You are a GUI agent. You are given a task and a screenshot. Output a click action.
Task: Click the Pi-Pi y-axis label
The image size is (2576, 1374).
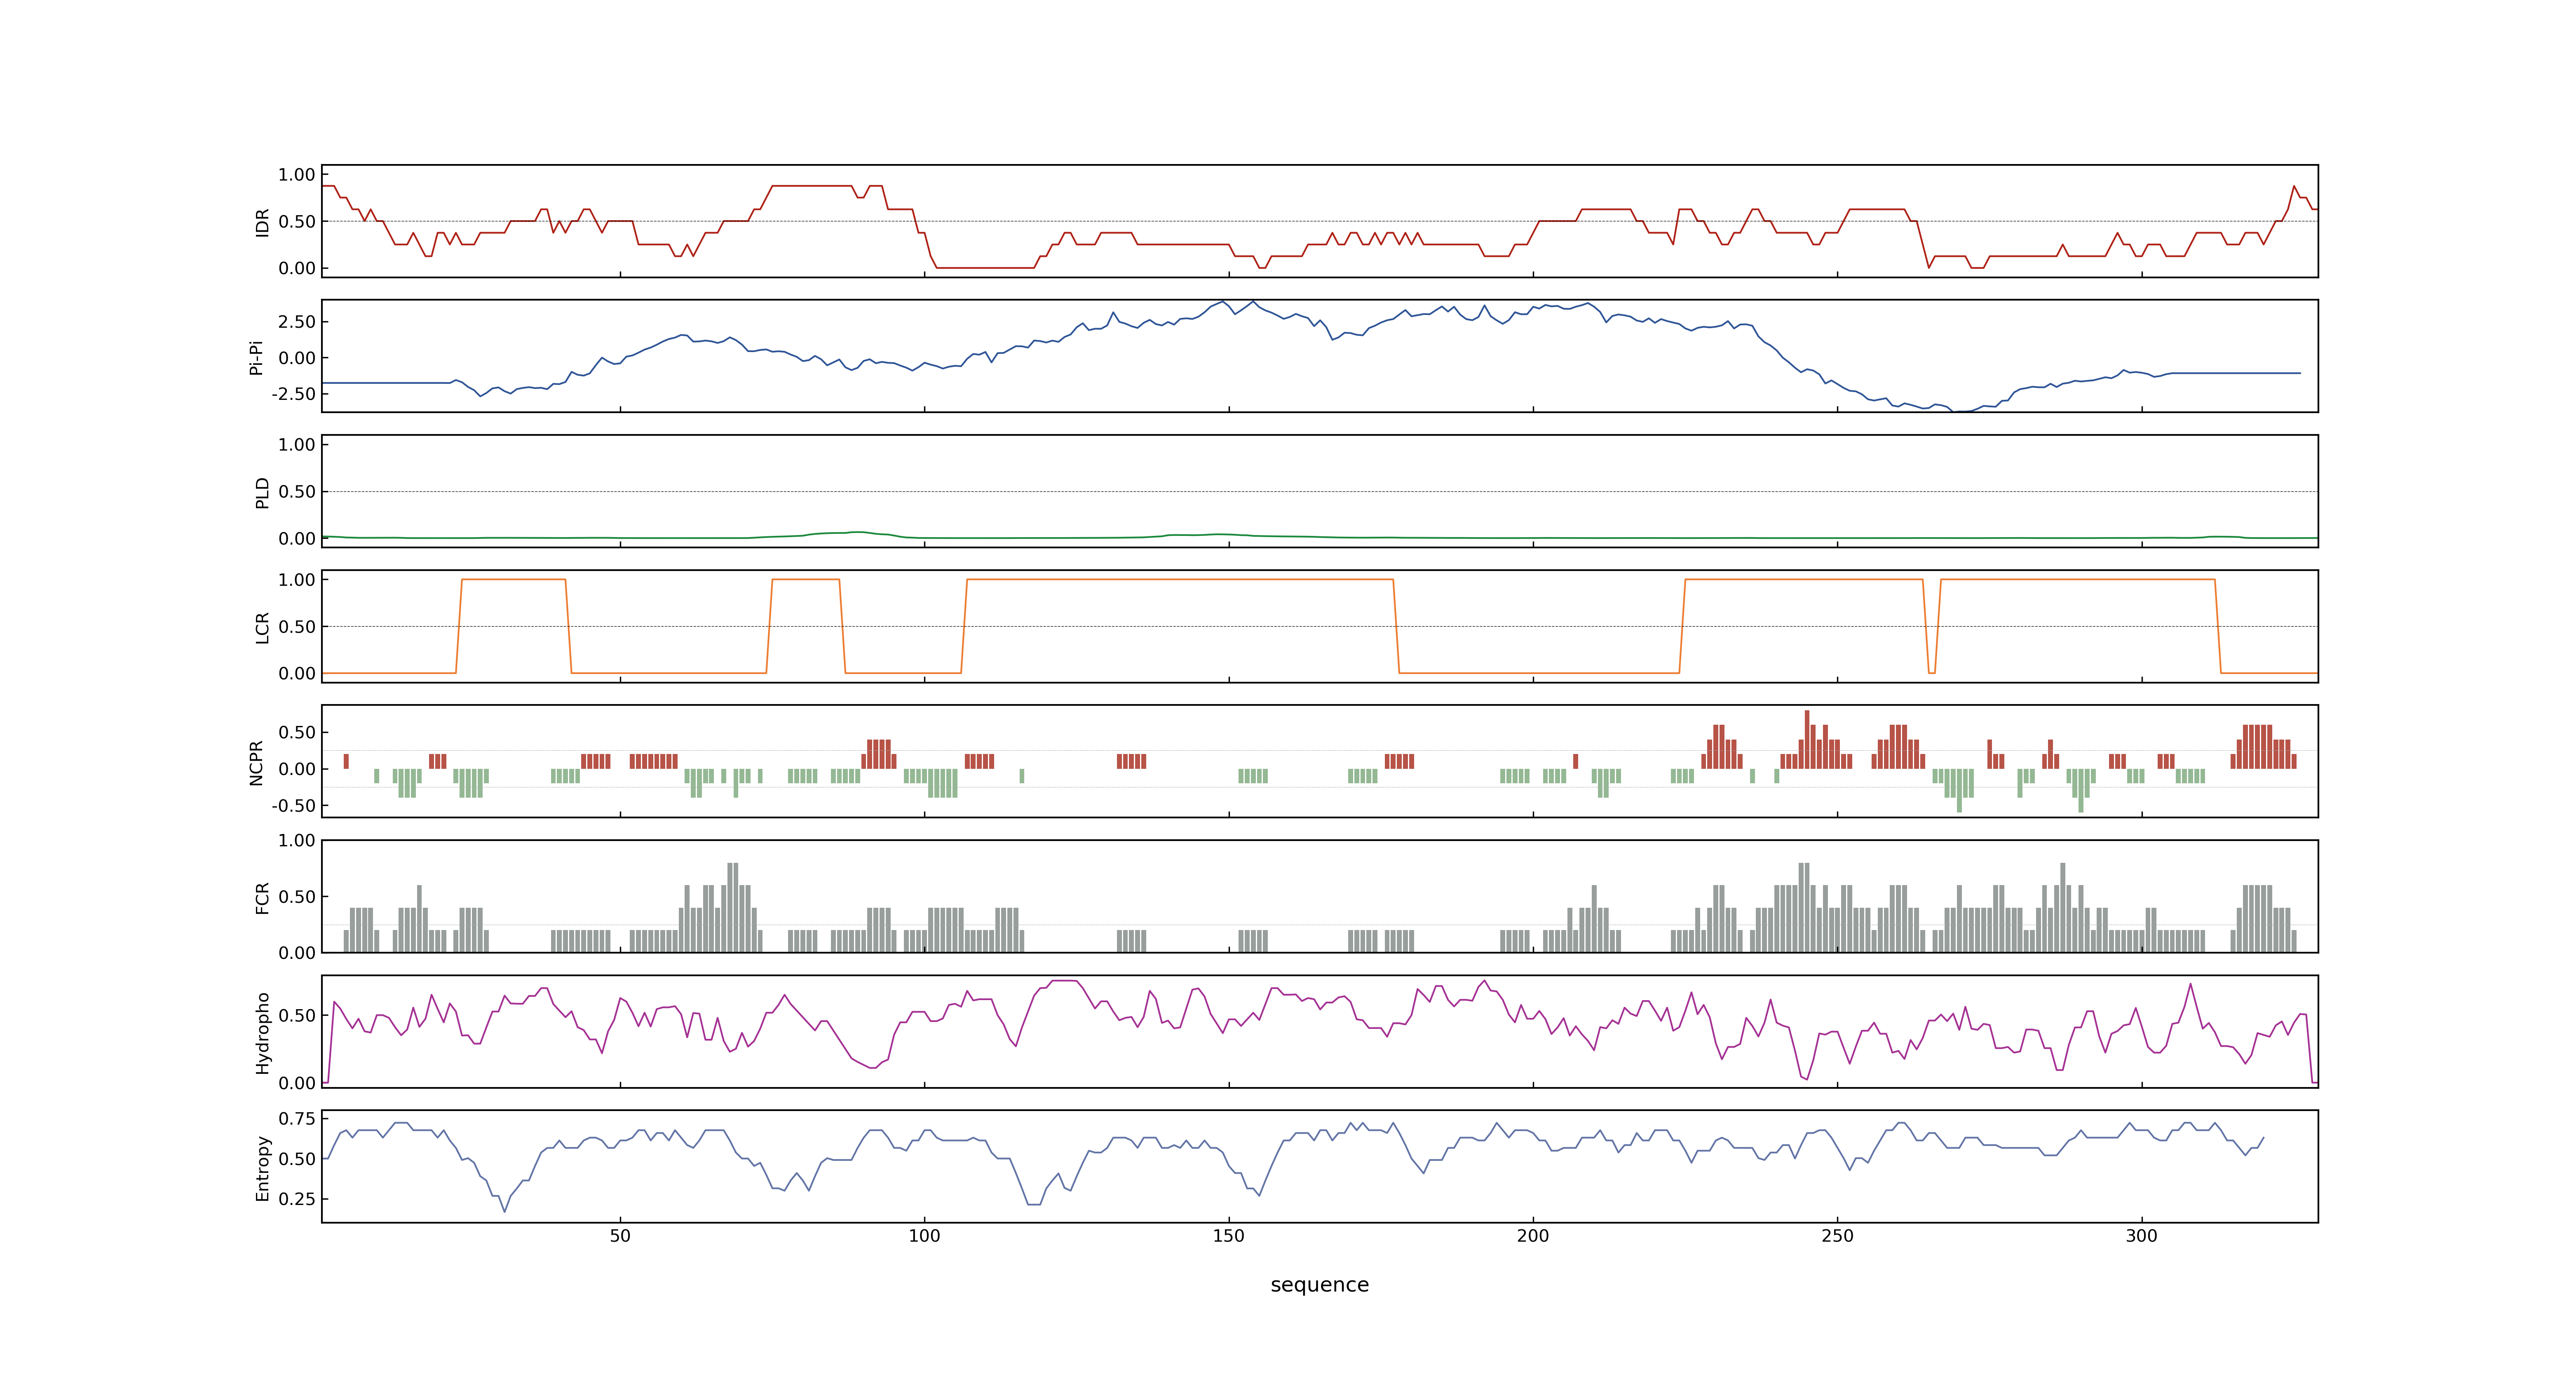pos(256,357)
